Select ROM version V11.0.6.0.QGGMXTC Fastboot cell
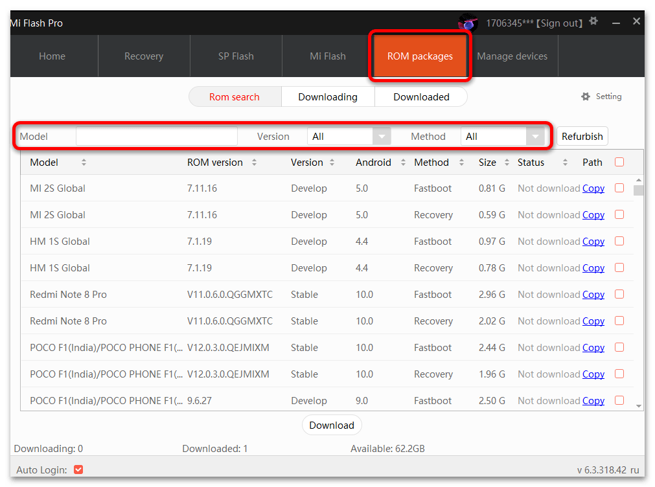This screenshot has height=487, width=655. point(230,295)
